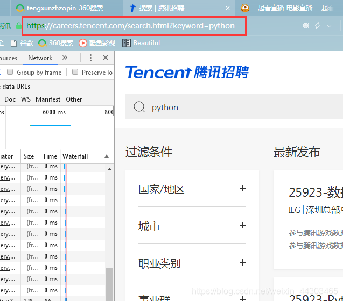
Task: Enable the Preserve log checkbox
Action: pos(75,72)
